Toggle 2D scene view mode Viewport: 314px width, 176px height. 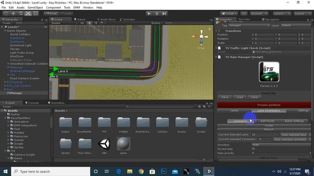(82, 23)
